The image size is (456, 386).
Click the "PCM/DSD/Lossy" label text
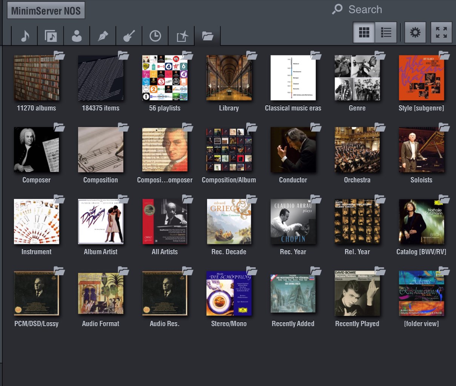pyautogui.click(x=37, y=323)
